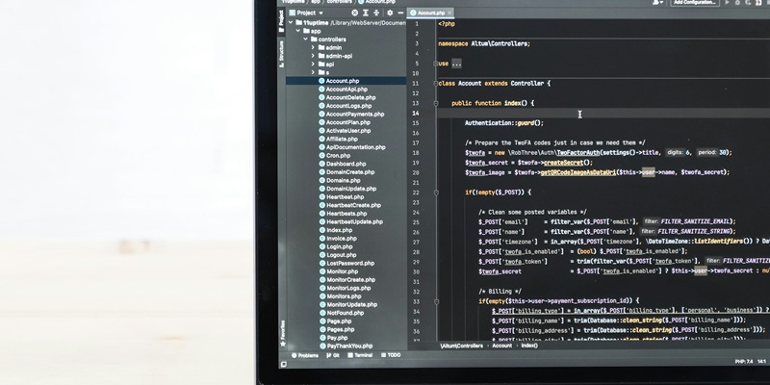The height and width of the screenshot is (385, 770).
Task: Expand the admin folder
Action: (313, 47)
